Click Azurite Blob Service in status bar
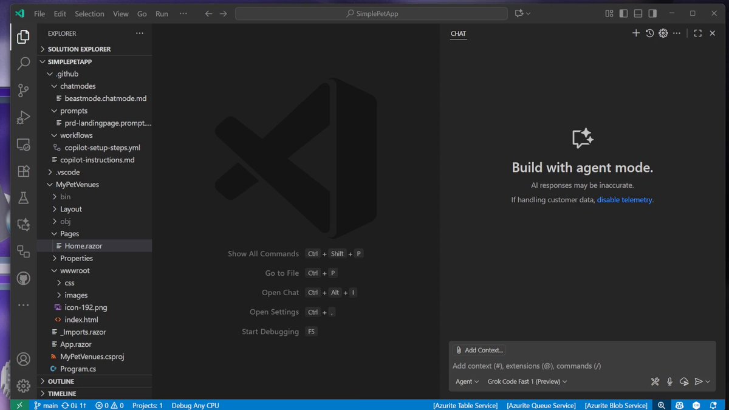The image size is (729, 410). (x=616, y=405)
